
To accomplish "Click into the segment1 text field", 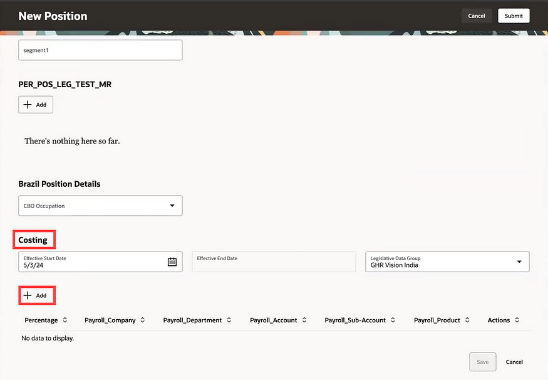I will (x=100, y=50).
